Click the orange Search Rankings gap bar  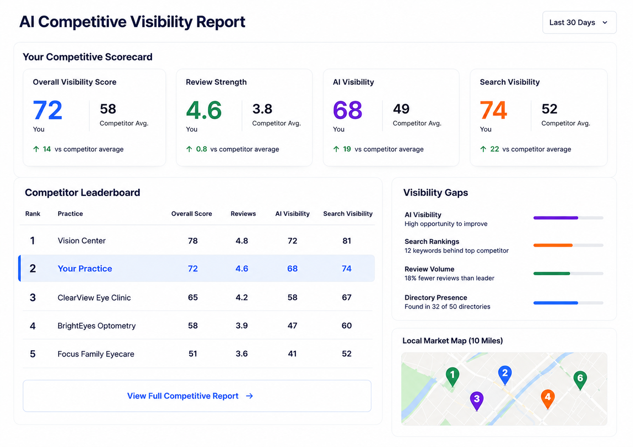[568, 245]
